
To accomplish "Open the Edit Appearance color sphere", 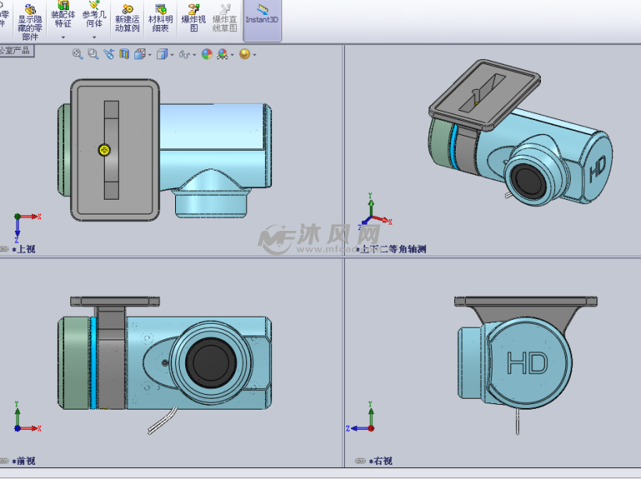I will point(206,53).
